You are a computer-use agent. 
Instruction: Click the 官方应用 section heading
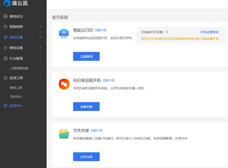[x=60, y=17]
